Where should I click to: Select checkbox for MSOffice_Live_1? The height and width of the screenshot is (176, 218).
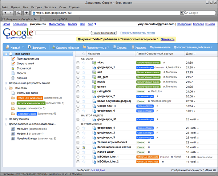[78, 157]
